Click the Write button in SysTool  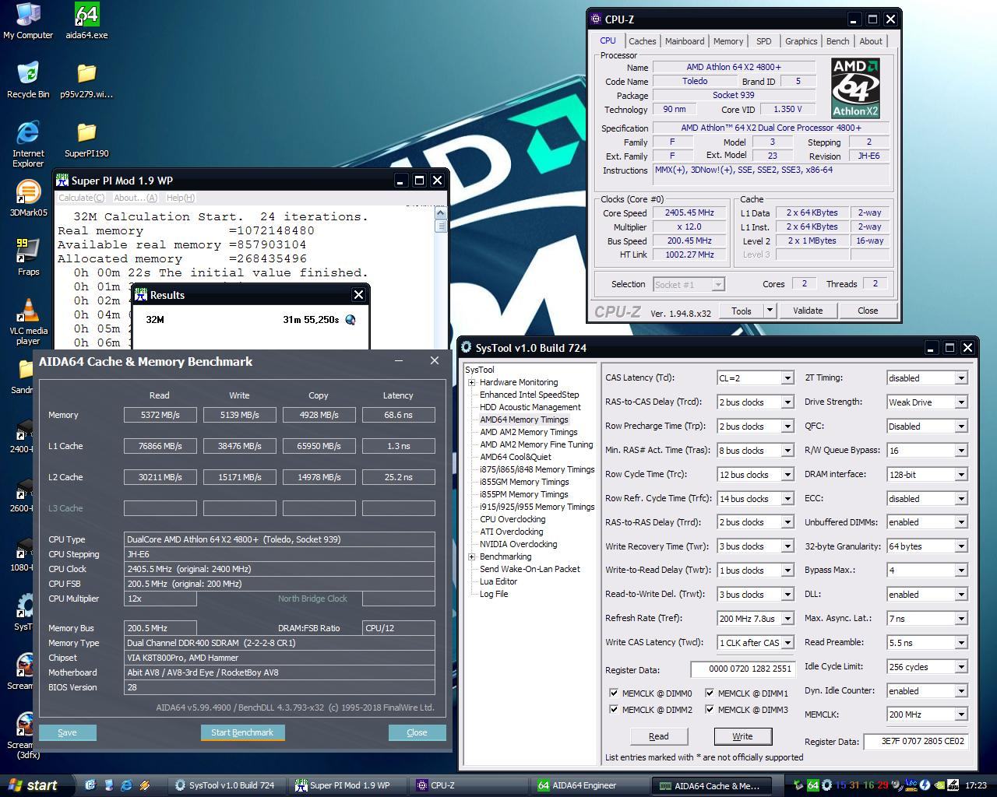[x=742, y=736]
